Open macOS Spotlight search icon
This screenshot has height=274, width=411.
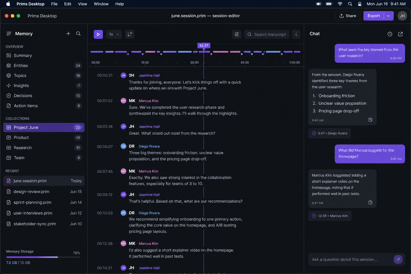tap(350, 4)
